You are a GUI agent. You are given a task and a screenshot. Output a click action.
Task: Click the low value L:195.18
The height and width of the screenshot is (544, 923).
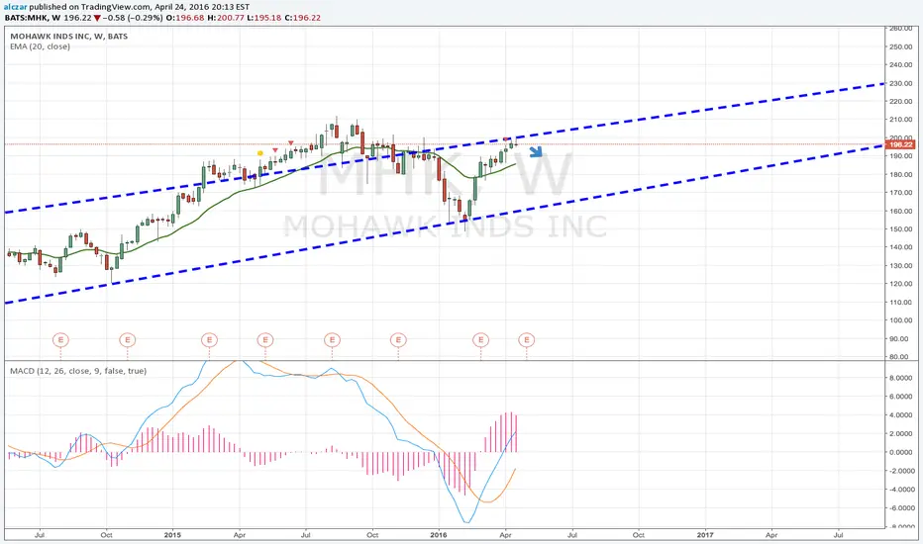click(264, 18)
